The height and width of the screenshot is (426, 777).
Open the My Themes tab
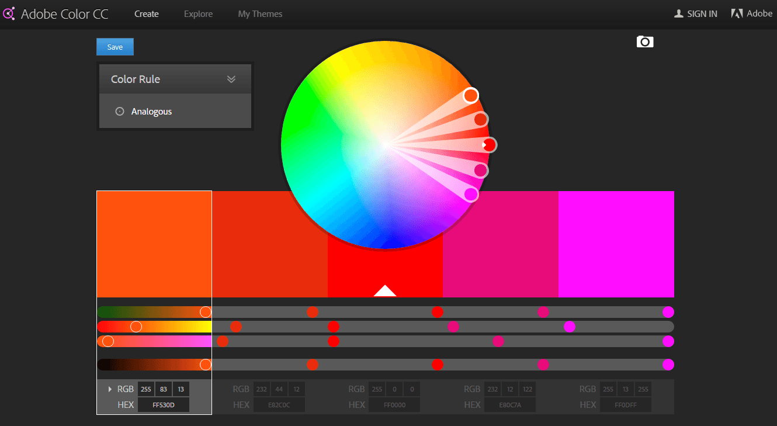coord(260,14)
